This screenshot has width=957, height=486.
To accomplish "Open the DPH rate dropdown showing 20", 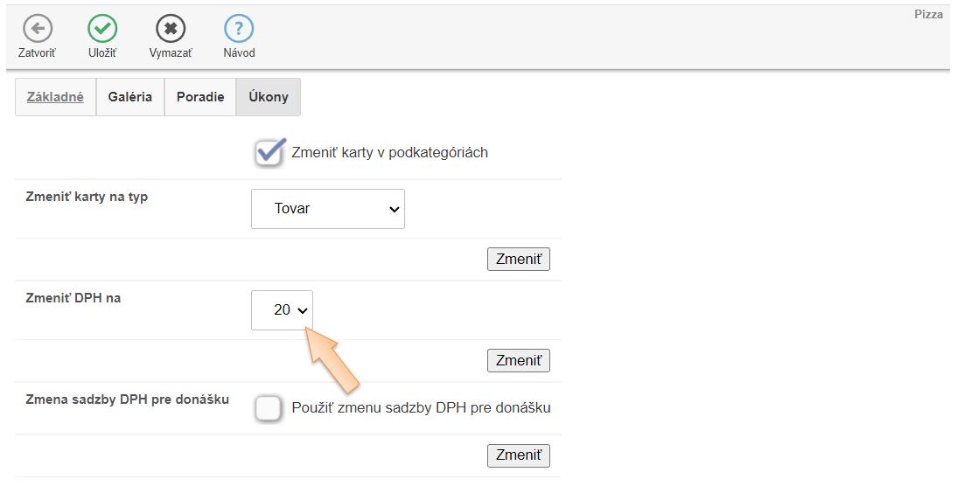I will (282, 310).
